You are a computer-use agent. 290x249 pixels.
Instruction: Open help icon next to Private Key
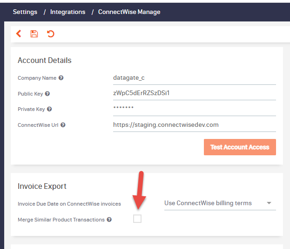pos(49,109)
